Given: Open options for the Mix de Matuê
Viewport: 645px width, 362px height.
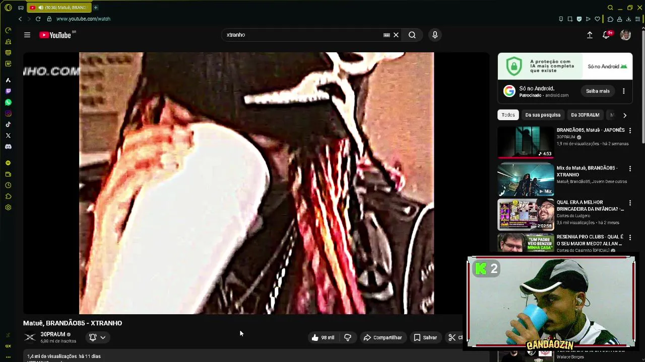Looking at the screenshot, I should click(x=630, y=168).
